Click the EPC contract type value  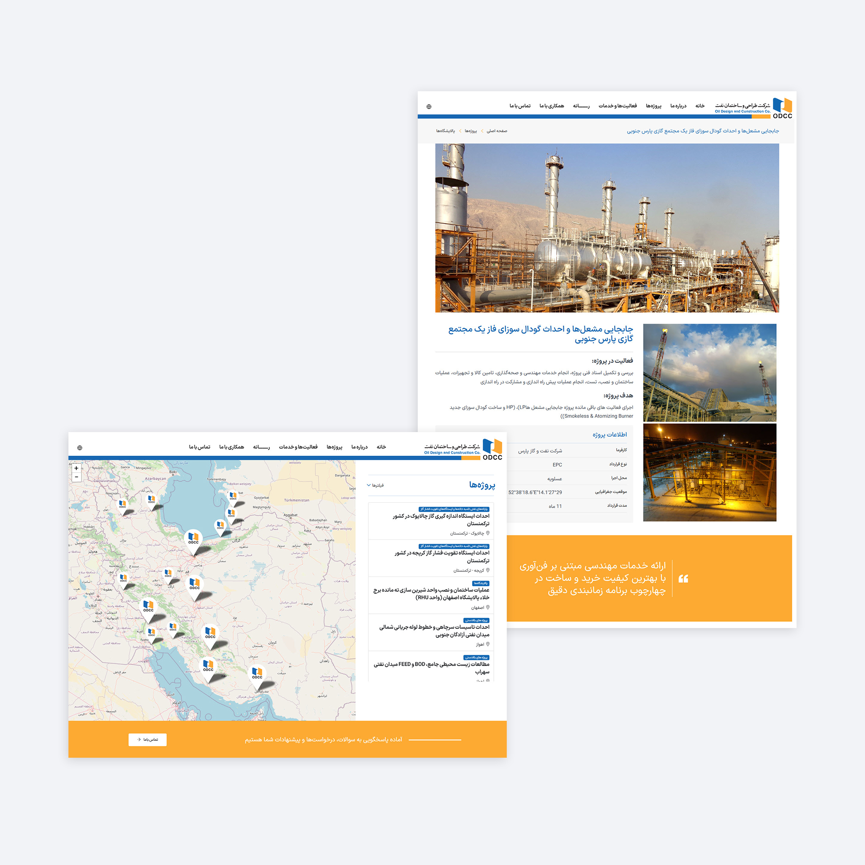click(557, 465)
